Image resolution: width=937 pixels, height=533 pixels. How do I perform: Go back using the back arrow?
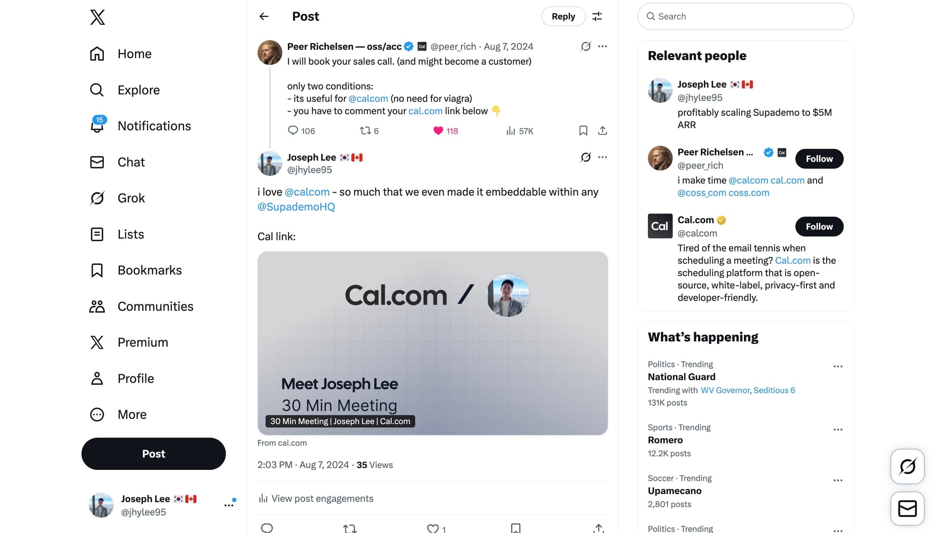[264, 16]
